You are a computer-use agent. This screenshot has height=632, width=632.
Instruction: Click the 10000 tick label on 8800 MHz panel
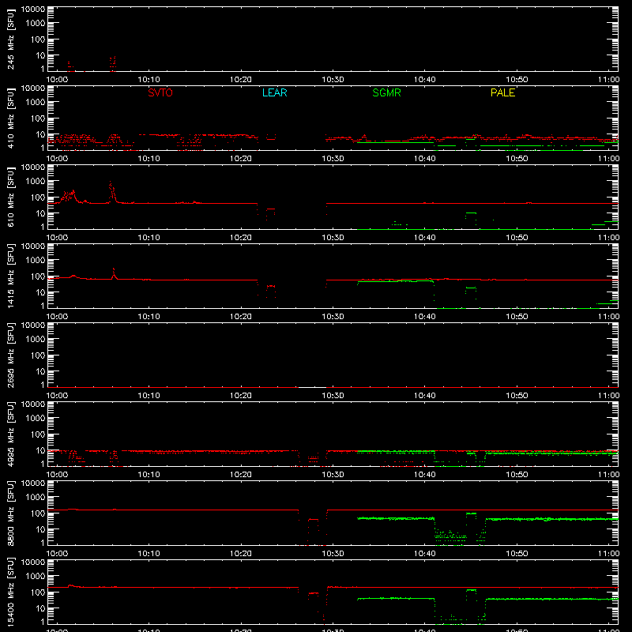click(x=33, y=483)
